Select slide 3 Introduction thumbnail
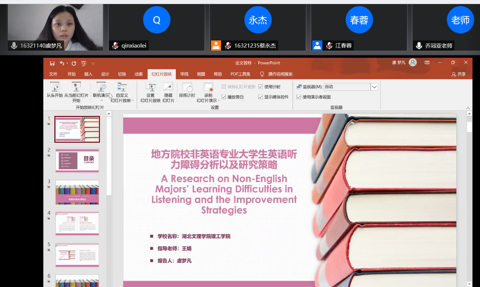Image resolution: width=480 pixels, height=287 pixels. pos(77,193)
